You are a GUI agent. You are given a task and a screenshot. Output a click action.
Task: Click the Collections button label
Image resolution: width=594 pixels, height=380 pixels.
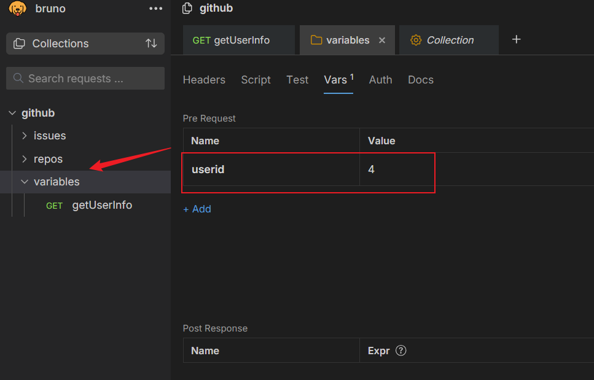(x=60, y=44)
